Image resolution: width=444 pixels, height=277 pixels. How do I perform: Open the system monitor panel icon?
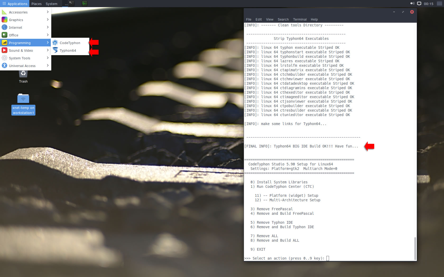pos(84,3)
